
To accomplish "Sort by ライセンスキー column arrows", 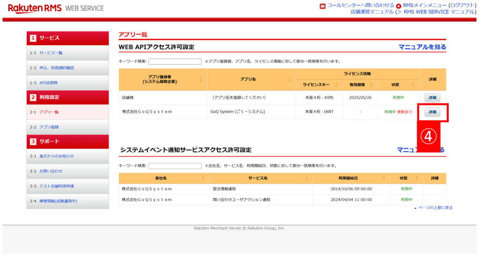I will coord(337,85).
